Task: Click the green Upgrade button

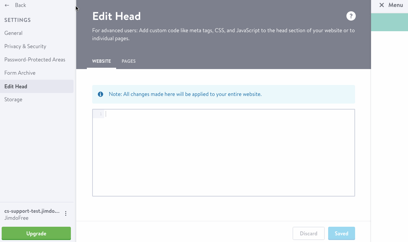Action: pos(36,233)
